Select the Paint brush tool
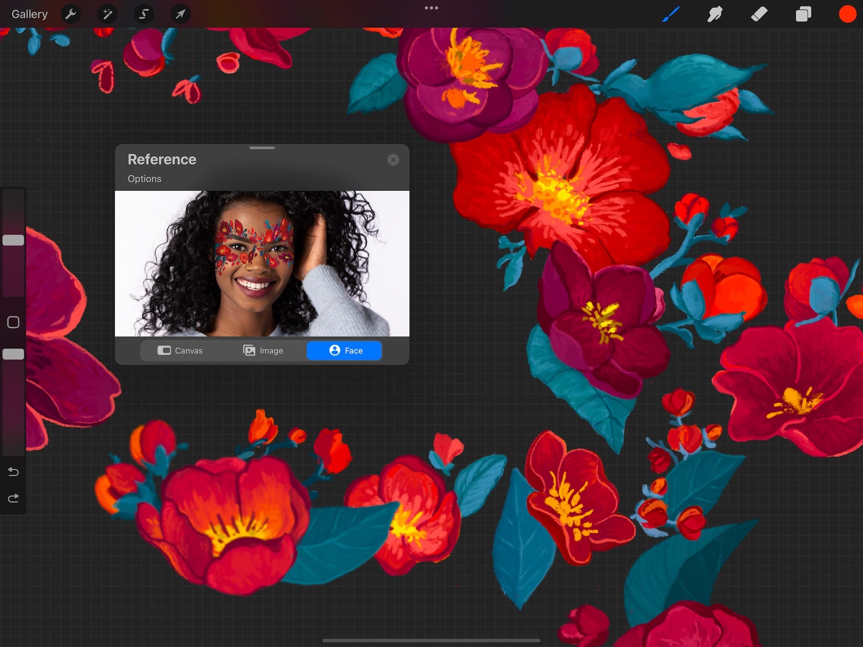 coord(671,14)
